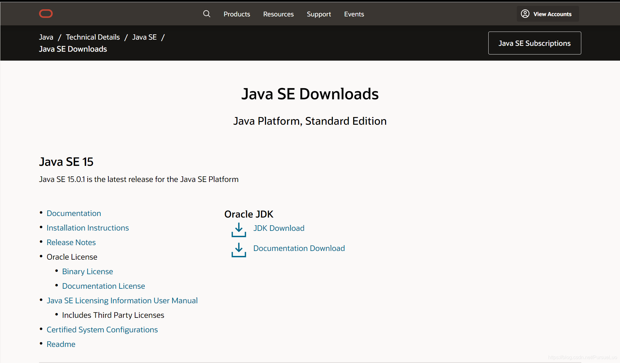Screen dimensions: 620x363
Task: Go to Technical Details breadcrumb
Action: [93, 37]
